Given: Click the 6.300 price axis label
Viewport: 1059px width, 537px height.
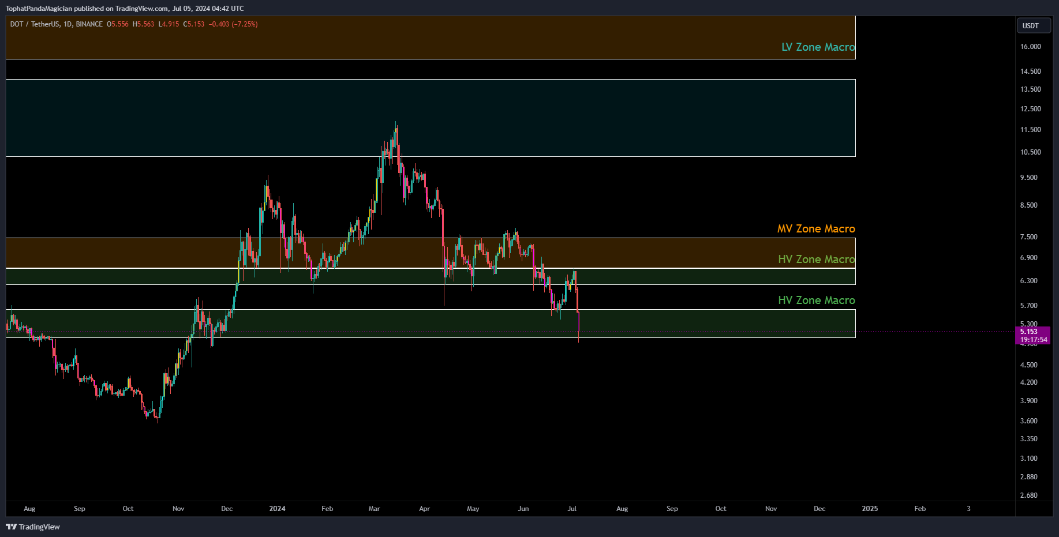Looking at the screenshot, I should (1029, 281).
